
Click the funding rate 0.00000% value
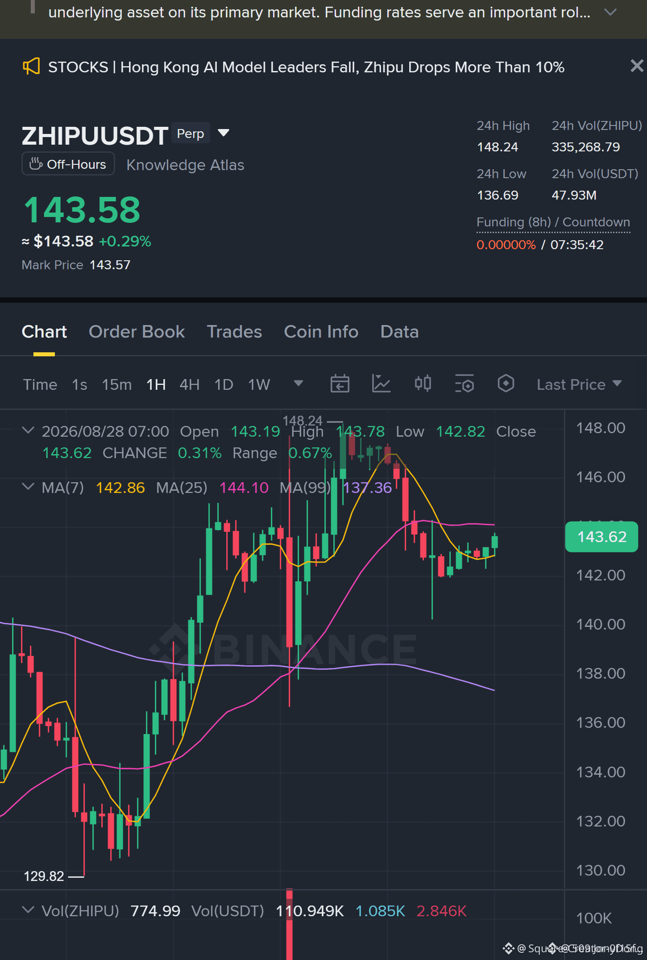pos(506,245)
